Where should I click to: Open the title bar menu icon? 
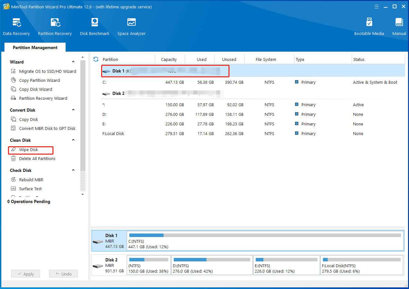tap(376, 6)
